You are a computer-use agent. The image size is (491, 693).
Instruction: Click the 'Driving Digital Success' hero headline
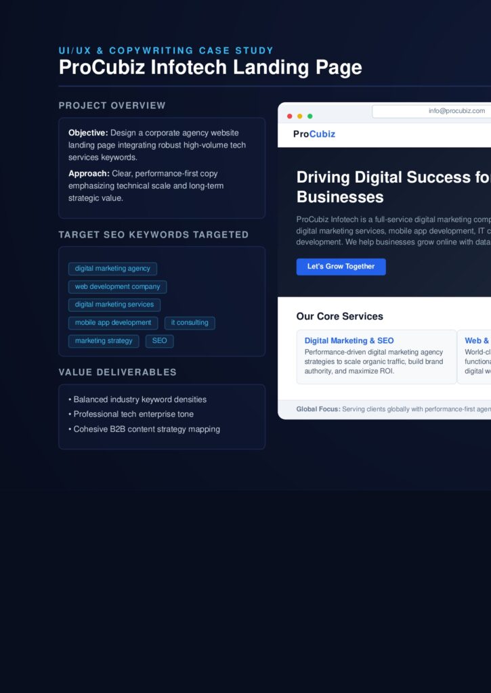tap(393, 187)
